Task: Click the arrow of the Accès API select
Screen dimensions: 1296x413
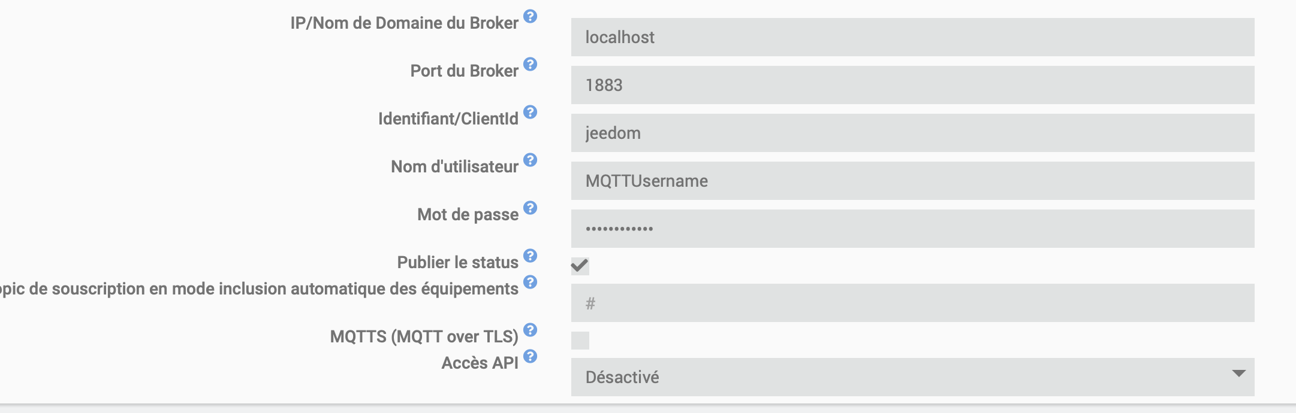Action: 1238,373
